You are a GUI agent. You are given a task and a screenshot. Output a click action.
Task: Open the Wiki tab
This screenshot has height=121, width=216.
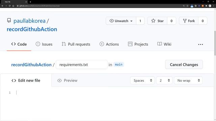[x=164, y=44]
